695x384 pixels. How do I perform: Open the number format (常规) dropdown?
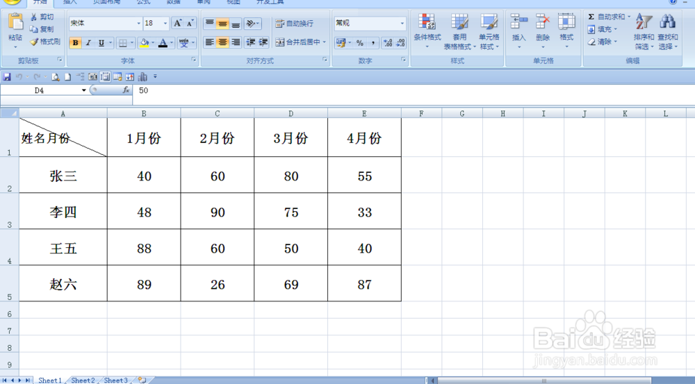[402, 23]
